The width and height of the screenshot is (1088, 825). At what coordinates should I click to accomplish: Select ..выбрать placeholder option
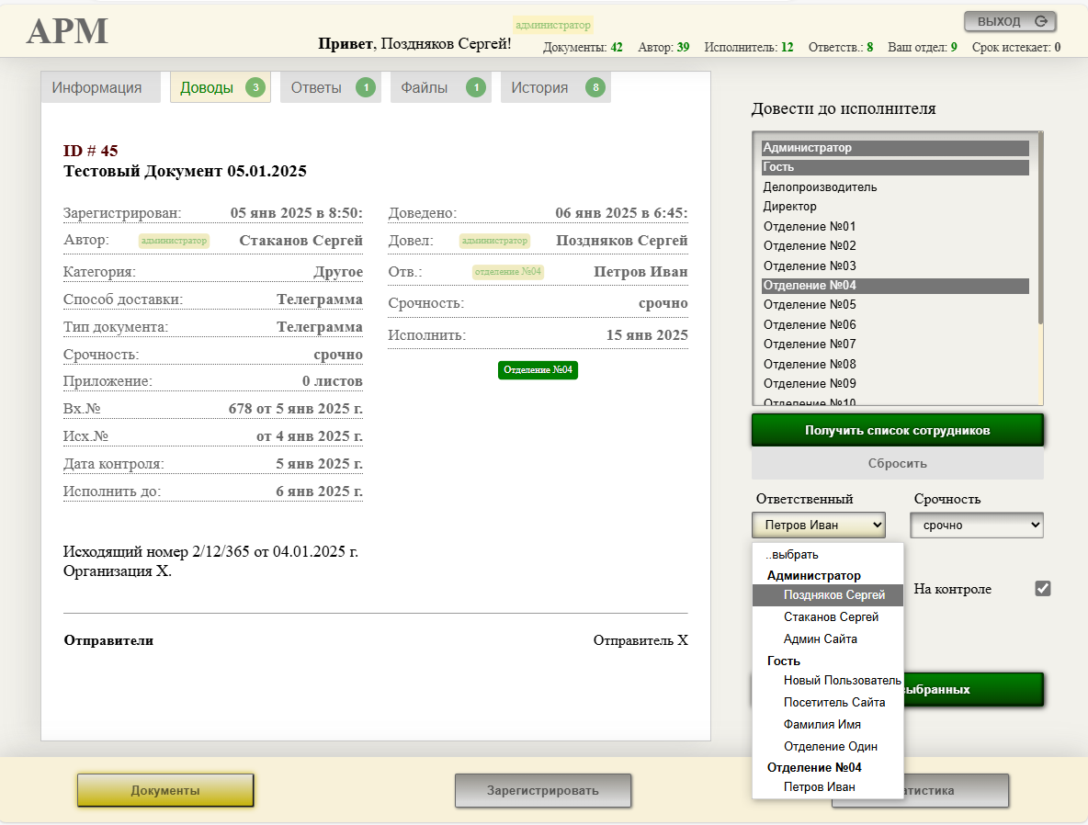pyautogui.click(x=828, y=554)
